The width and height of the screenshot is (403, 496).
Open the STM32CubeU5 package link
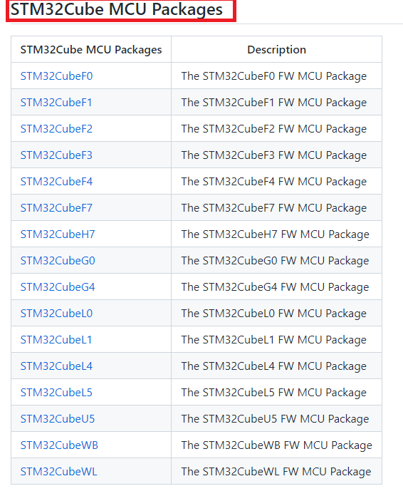pos(58,419)
